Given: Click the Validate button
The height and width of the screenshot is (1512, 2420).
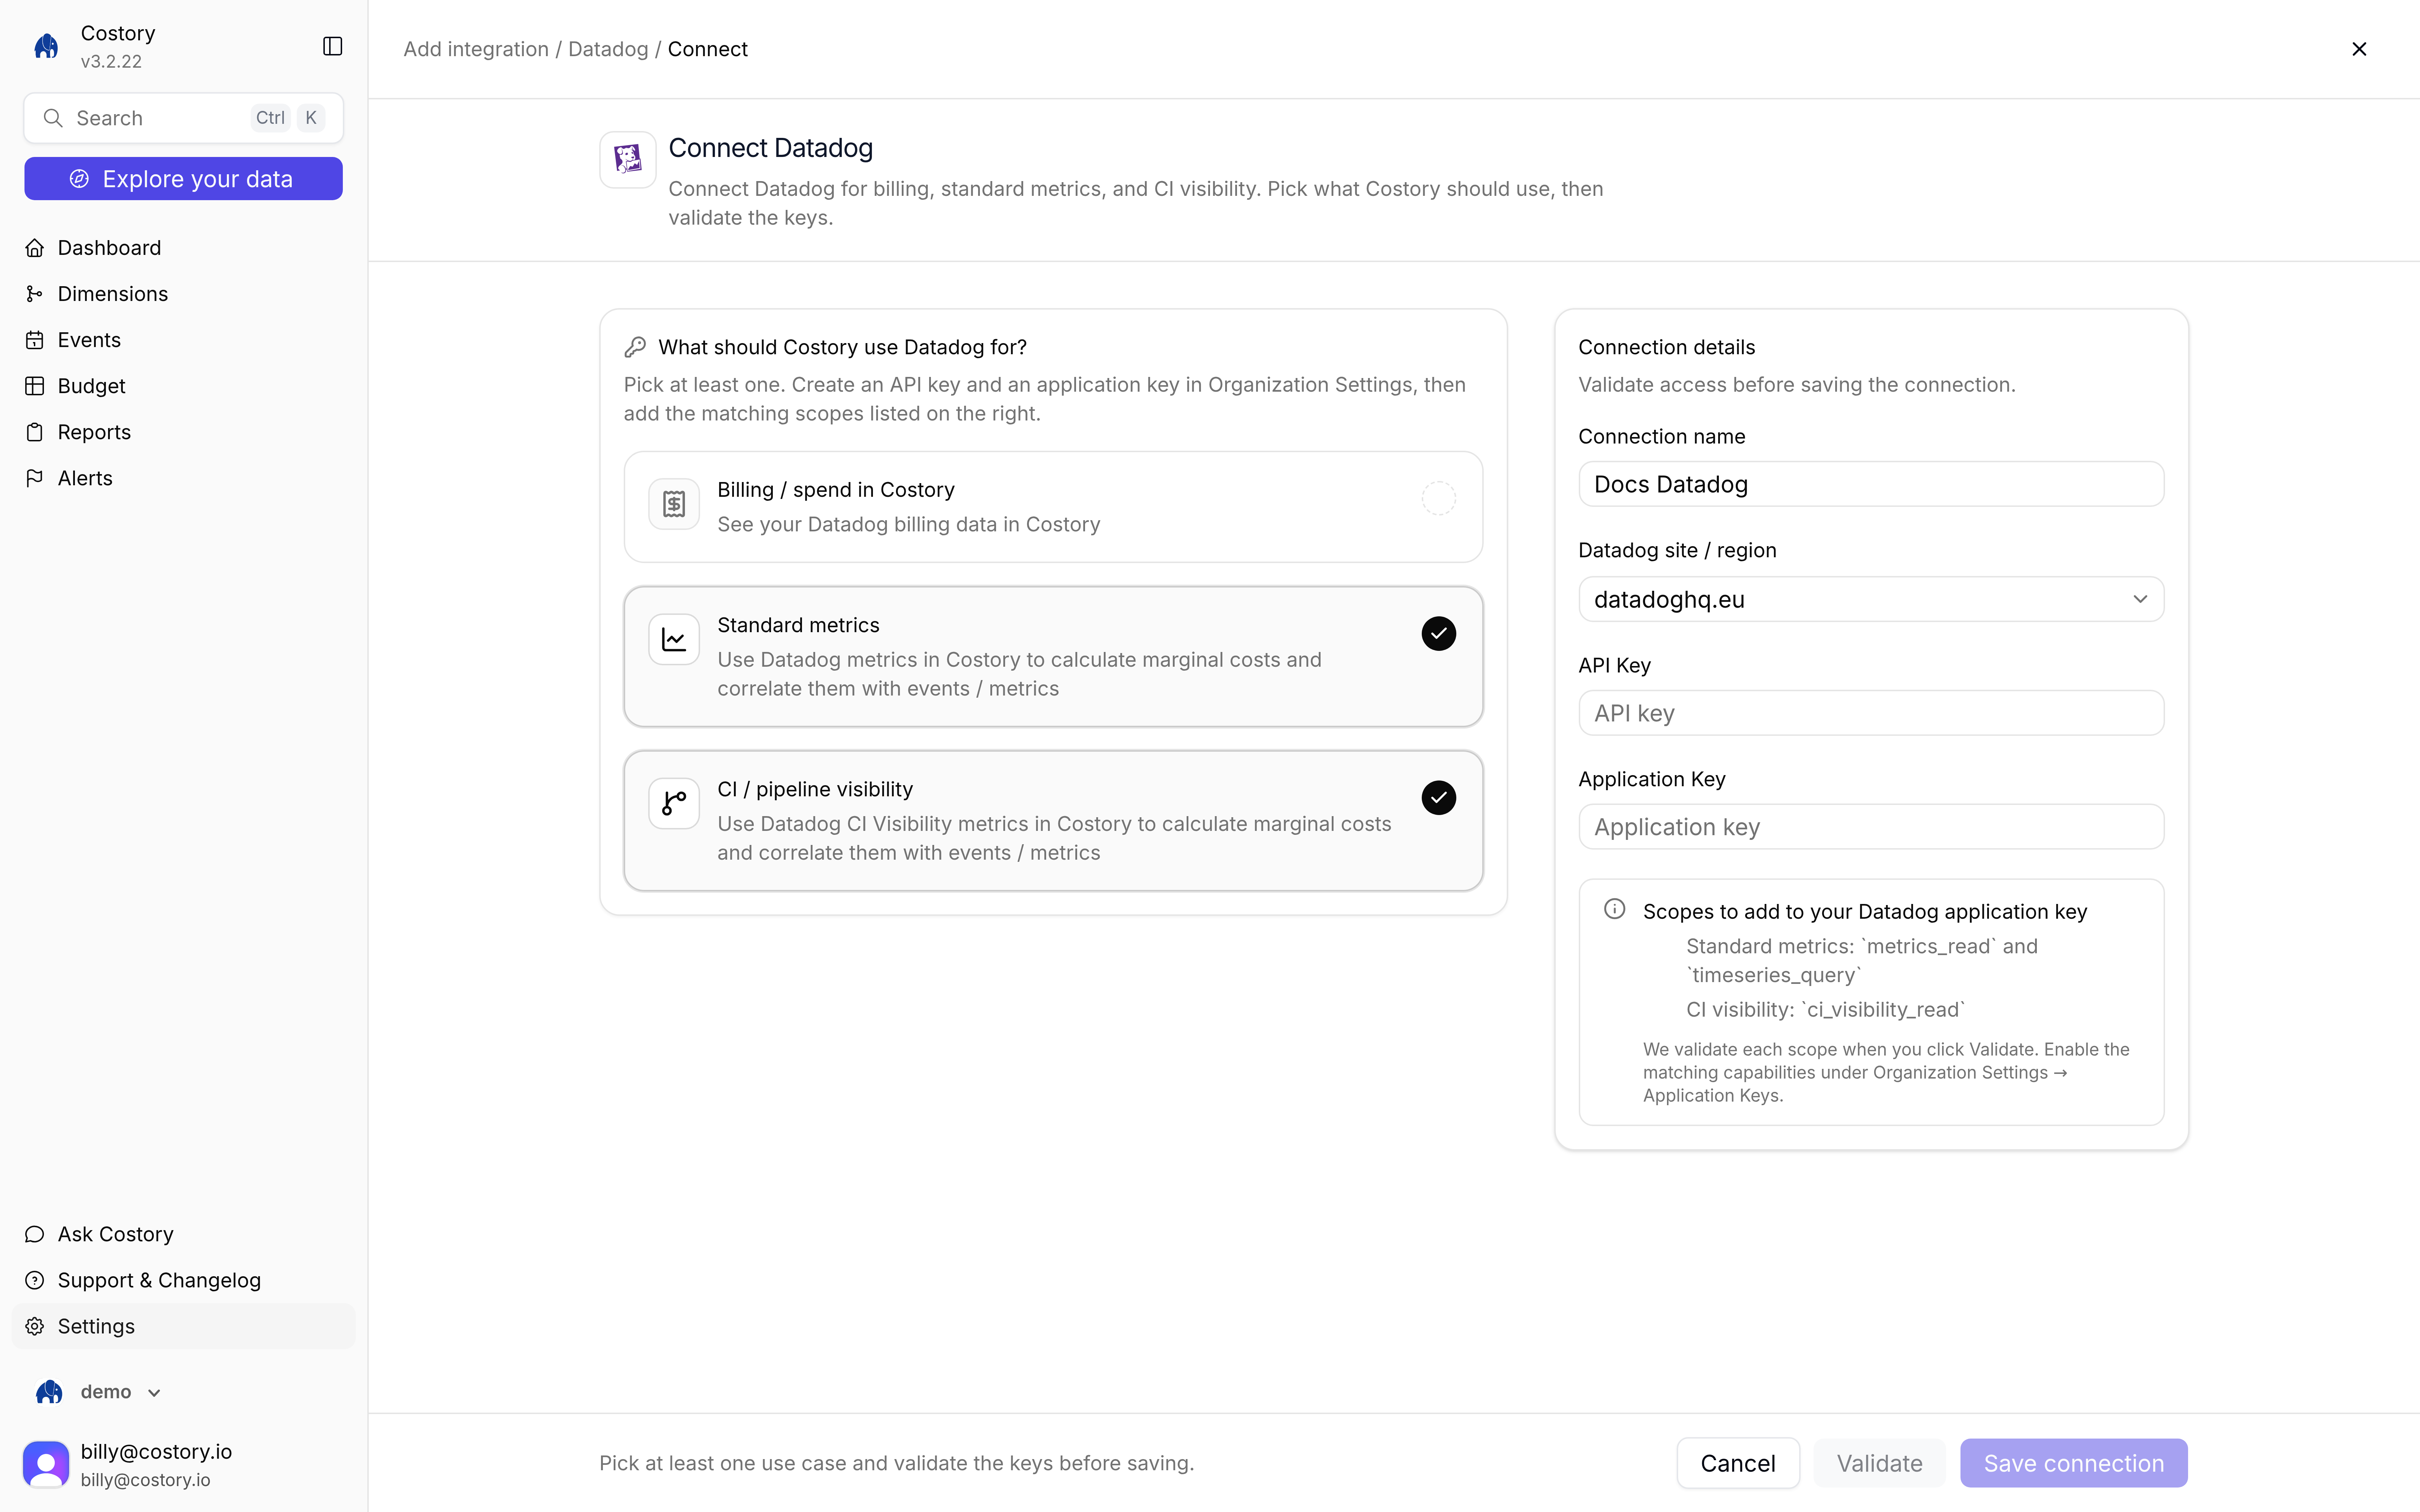Looking at the screenshot, I should tap(1879, 1463).
